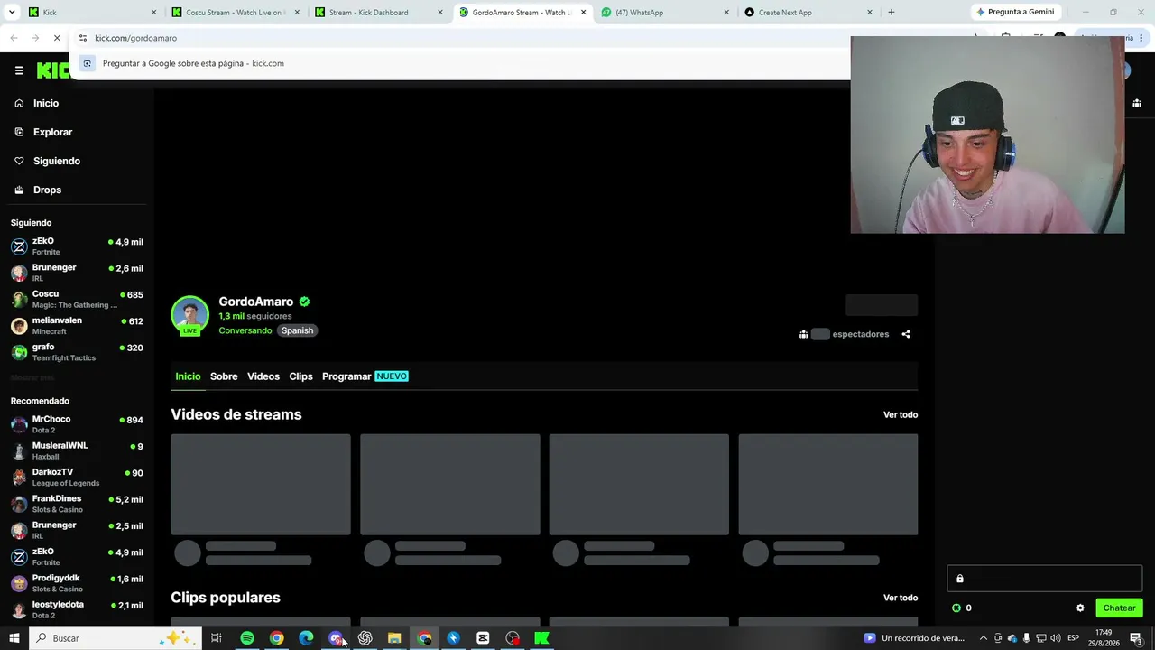Click the GordoAmaro profile avatar
Screen dimensions: 1155x650
(x=189, y=315)
